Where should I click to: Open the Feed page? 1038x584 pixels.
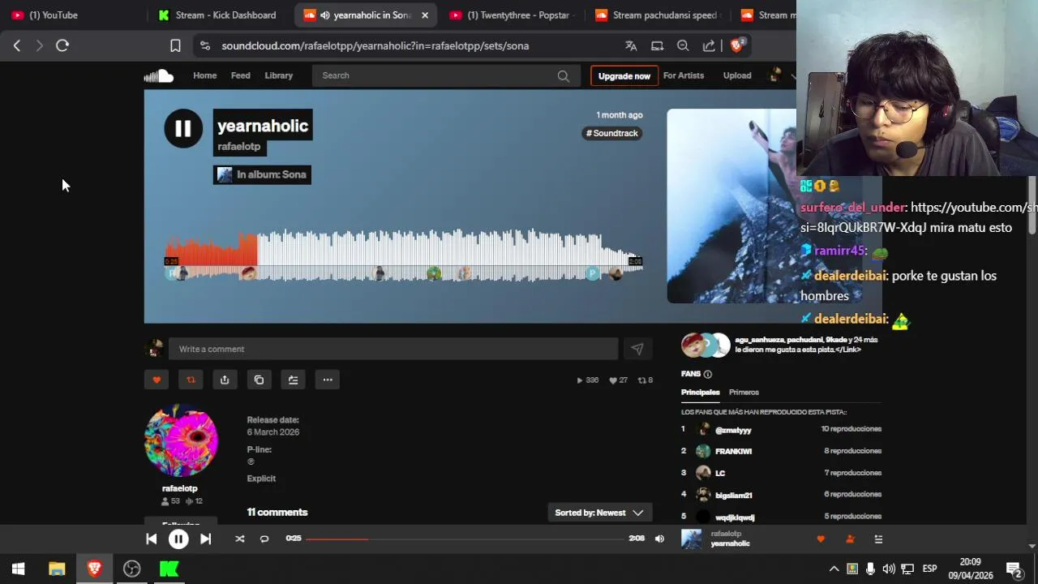point(241,75)
